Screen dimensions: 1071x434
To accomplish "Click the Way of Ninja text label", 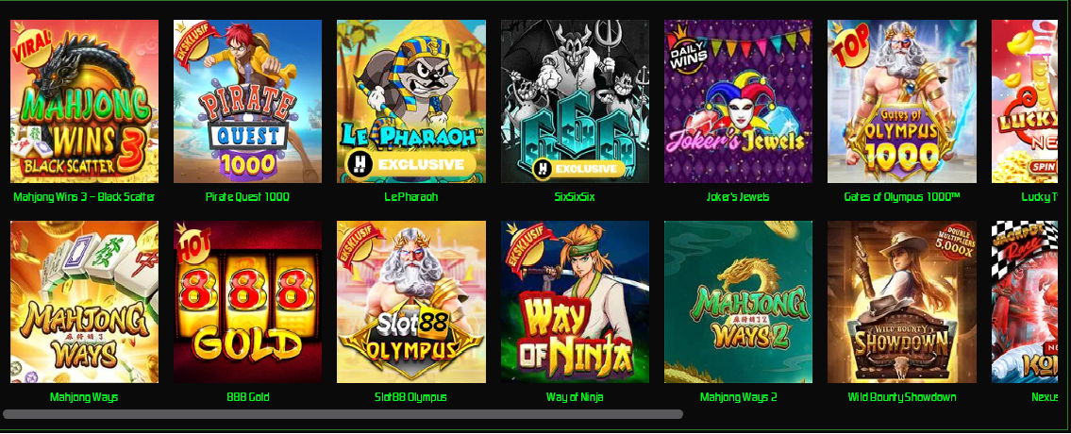I will coord(575,397).
